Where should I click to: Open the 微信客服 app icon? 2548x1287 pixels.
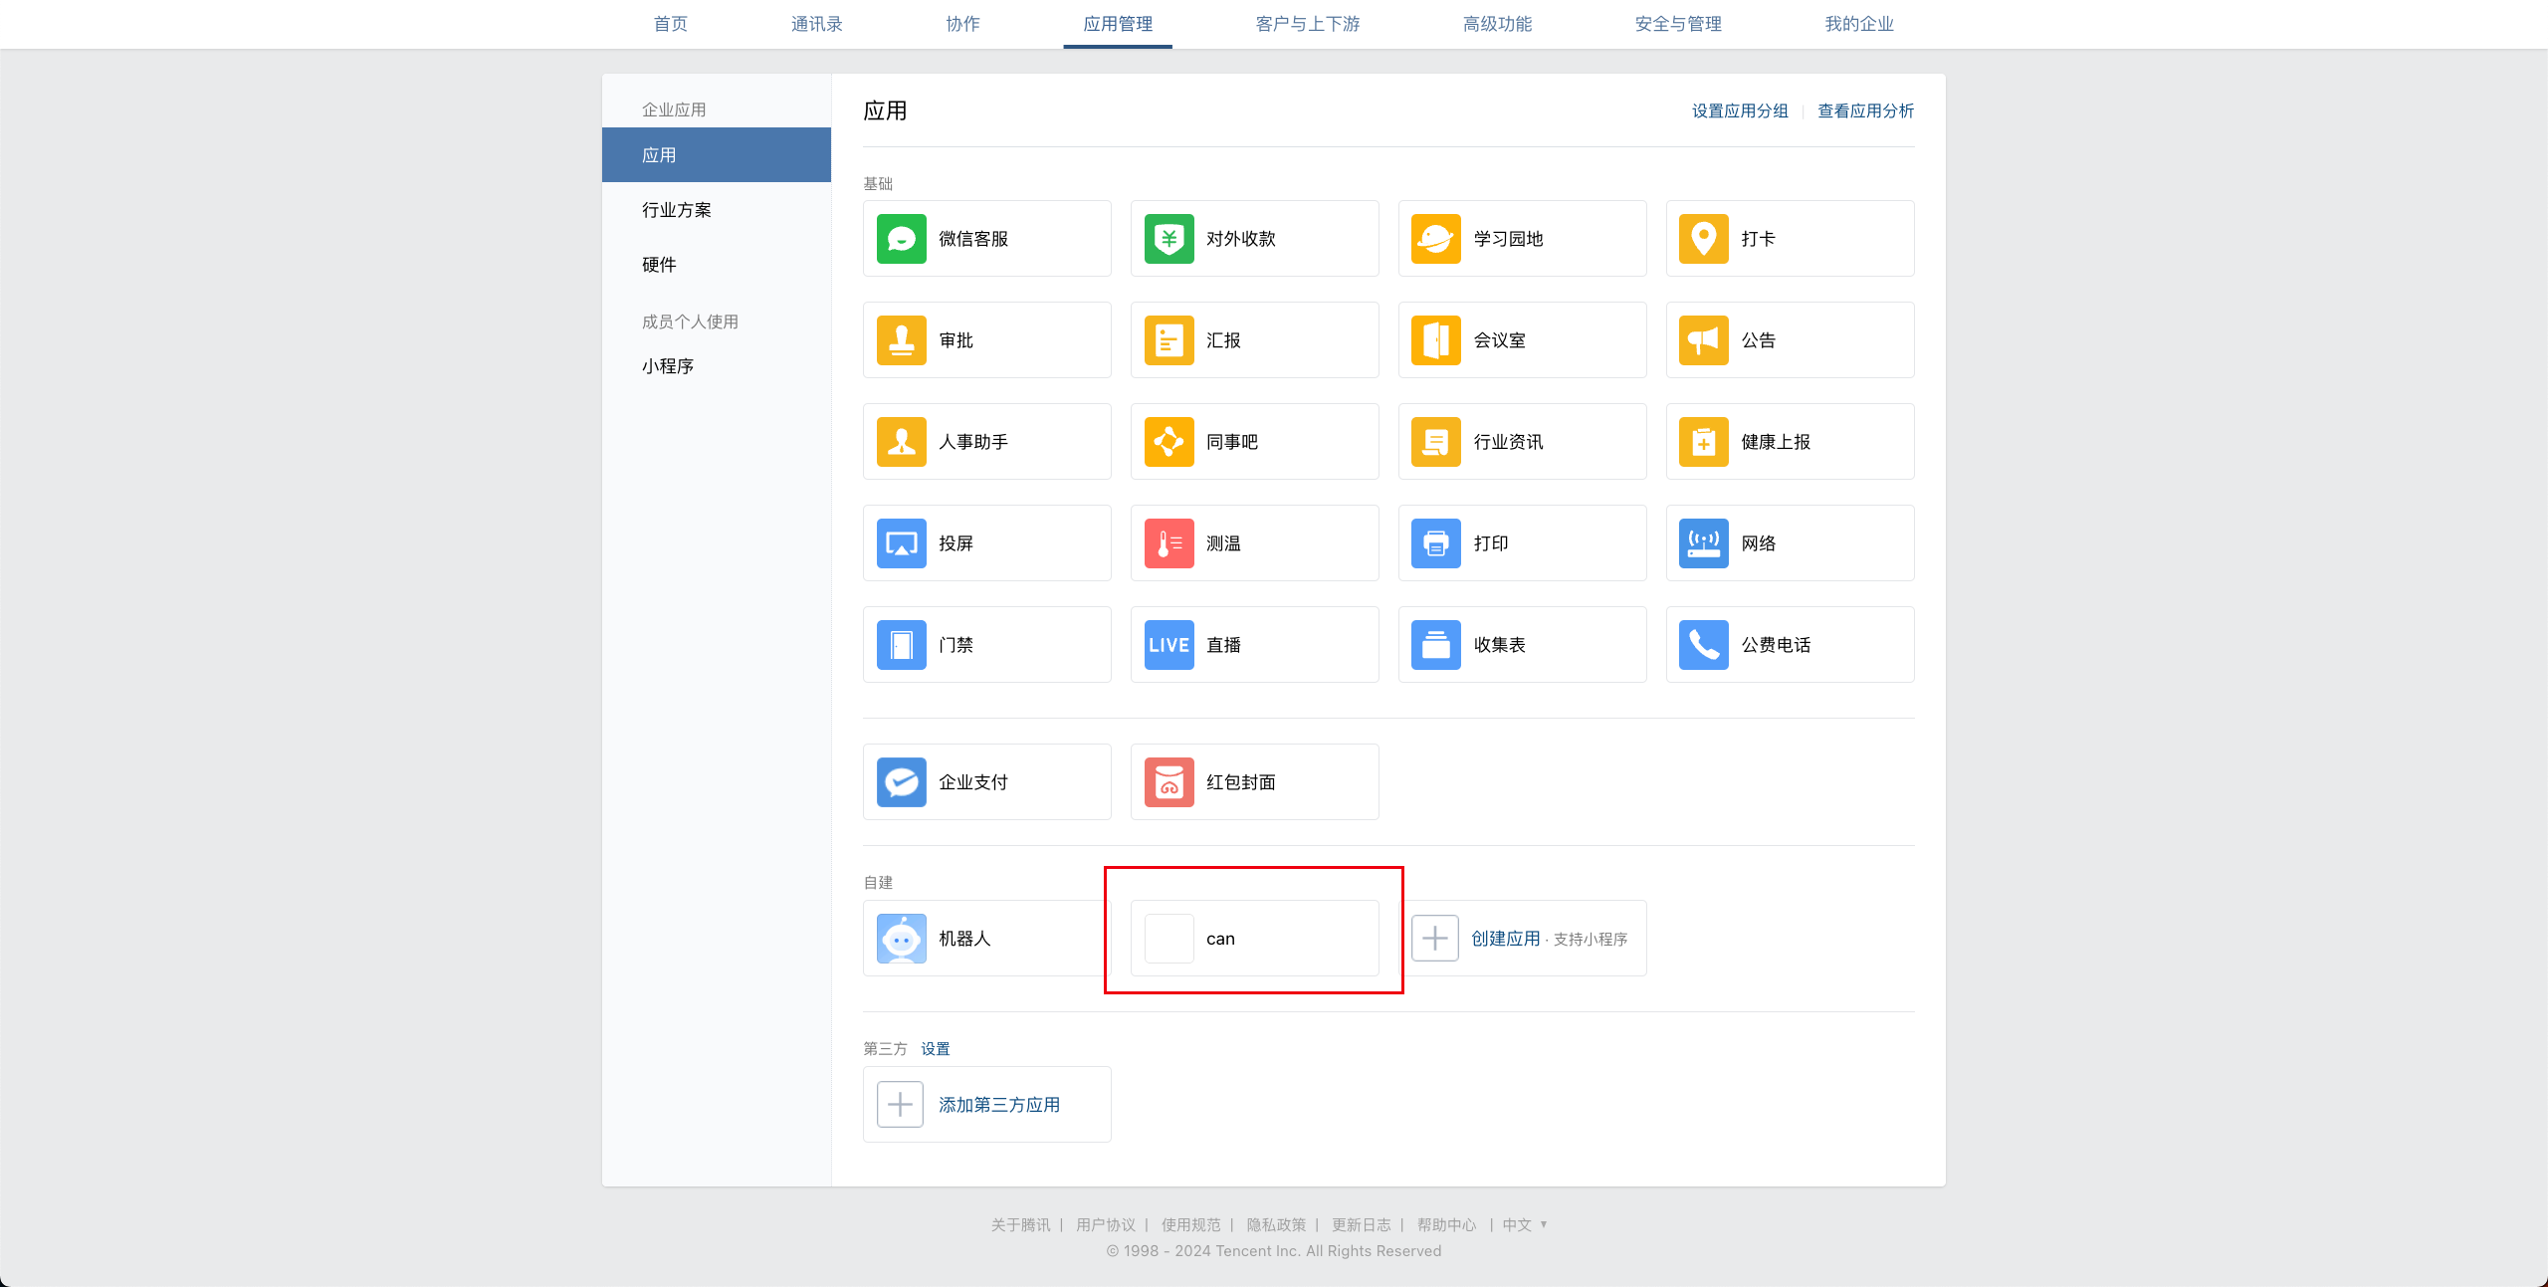(x=901, y=239)
